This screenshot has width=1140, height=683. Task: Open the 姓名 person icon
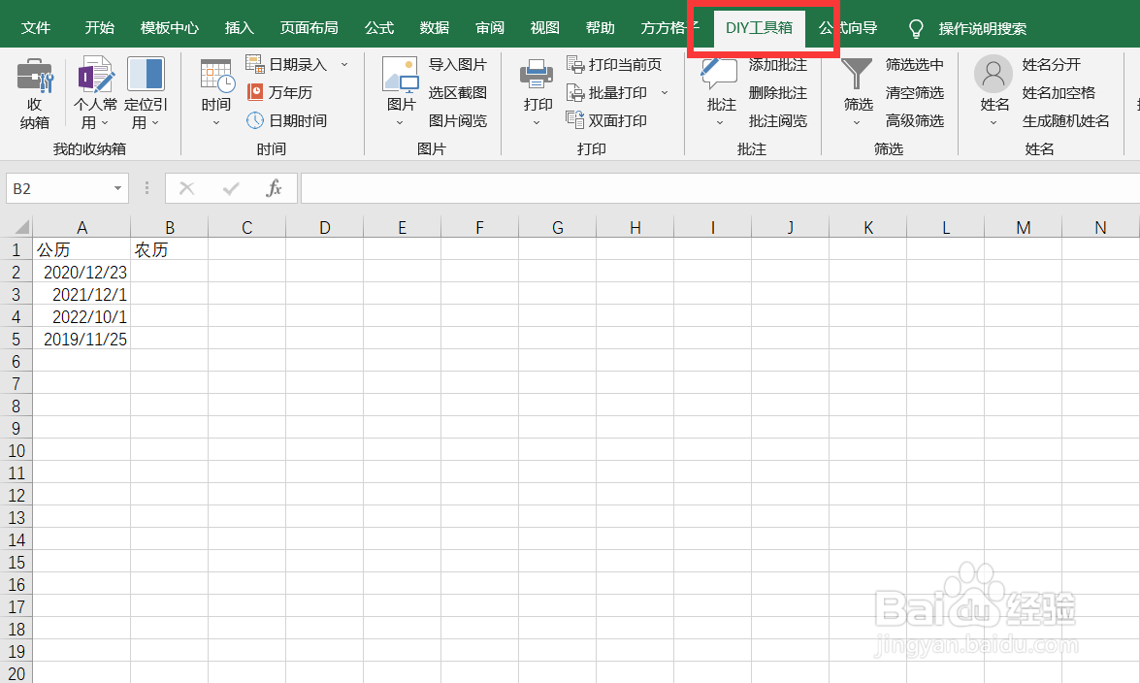(993, 74)
